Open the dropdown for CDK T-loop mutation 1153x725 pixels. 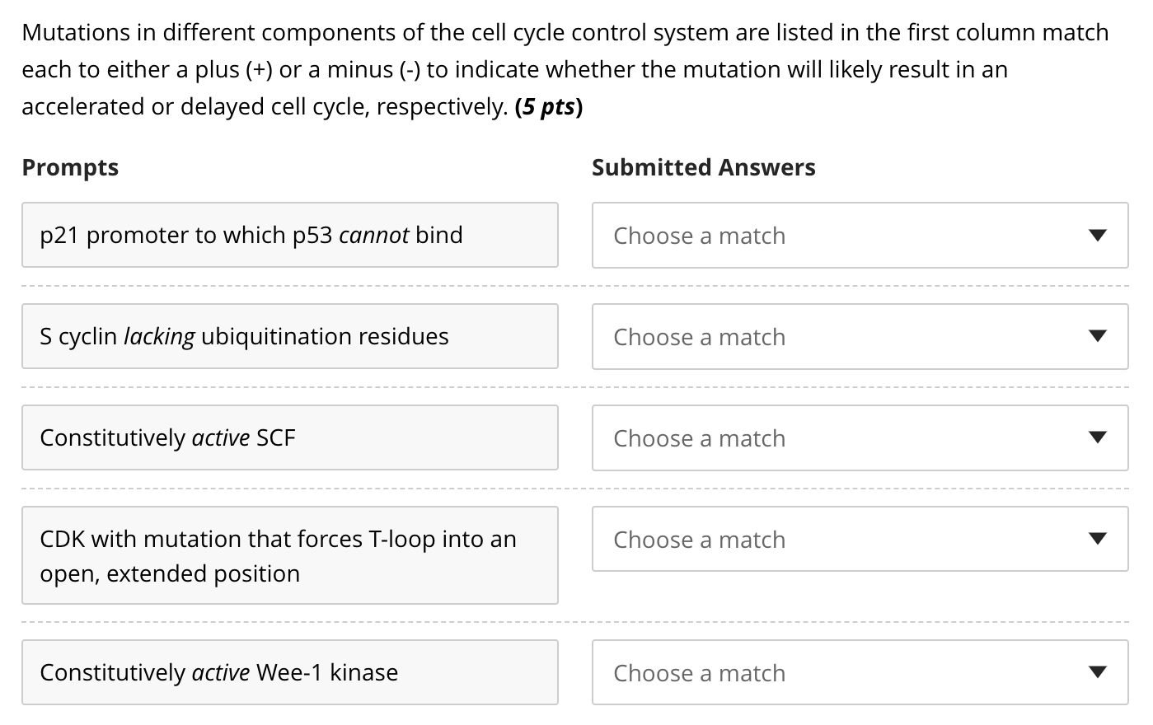click(859, 540)
